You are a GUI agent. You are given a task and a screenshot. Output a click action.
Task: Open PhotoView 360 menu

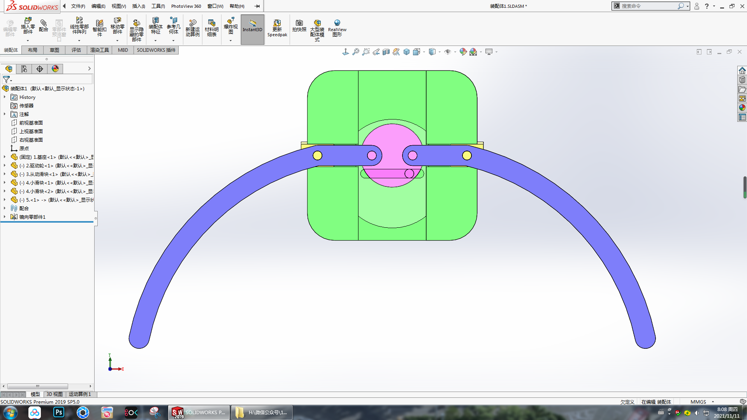coord(186,6)
